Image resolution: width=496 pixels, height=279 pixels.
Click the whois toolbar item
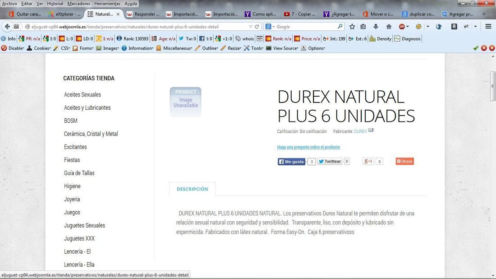click(x=244, y=39)
